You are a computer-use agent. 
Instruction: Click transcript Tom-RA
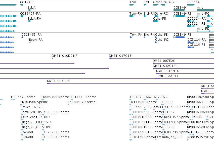pyautogui.click(x=136, y=14)
